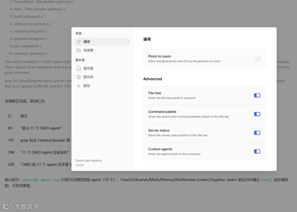Screen dimensions: 297x212
Task: Open the 模型 settings page
Action: (x=102, y=86)
